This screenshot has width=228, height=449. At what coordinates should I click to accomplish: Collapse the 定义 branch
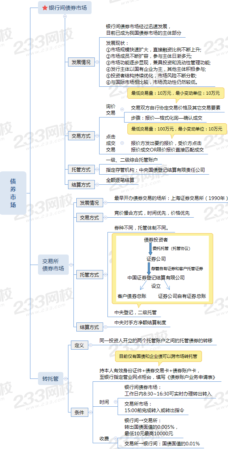click(90, 345)
